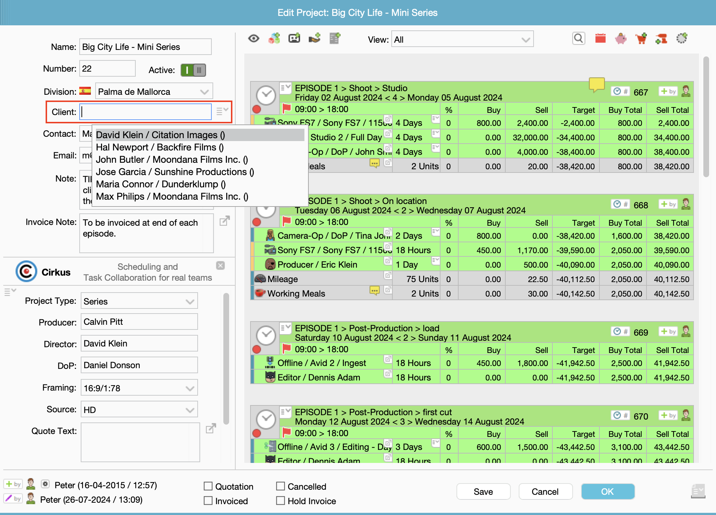
Task: Toggle the Active switch
Action: 193,70
